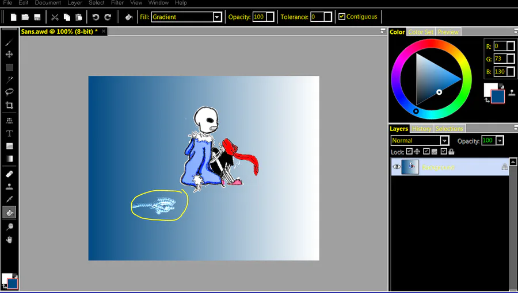Click the layers list scroll-up arrow
Viewport: 518px width, 293px height.
[513, 161]
